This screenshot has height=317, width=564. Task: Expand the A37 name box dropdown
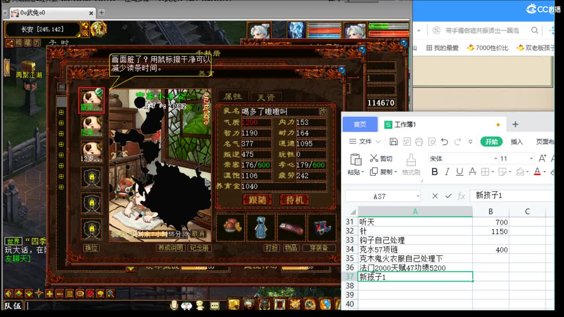(x=418, y=196)
